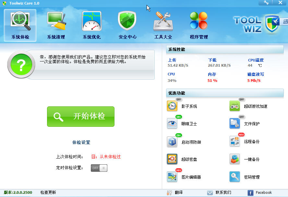Click download speed 267.01 KB/S
The image size is (288, 197).
point(219,65)
